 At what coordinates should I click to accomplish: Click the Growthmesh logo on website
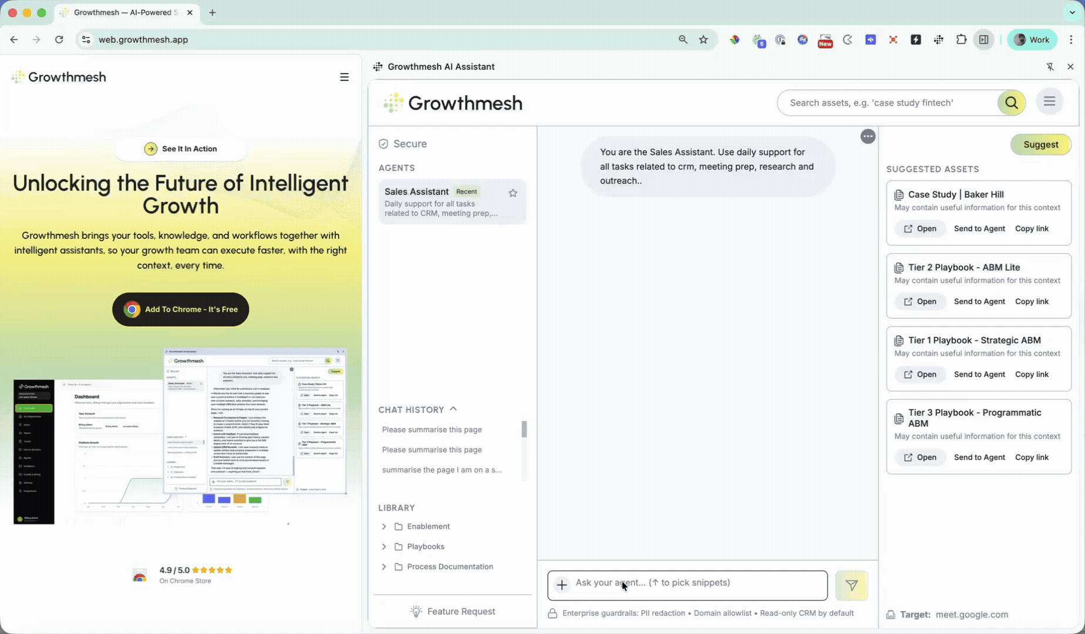[59, 77]
